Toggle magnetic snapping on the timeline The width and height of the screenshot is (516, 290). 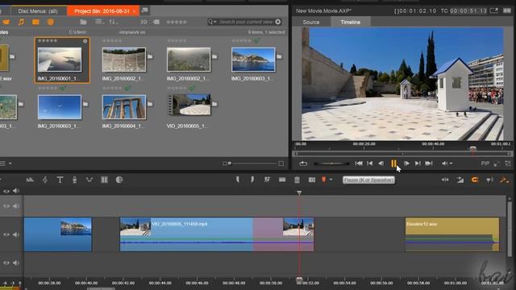pos(475,180)
